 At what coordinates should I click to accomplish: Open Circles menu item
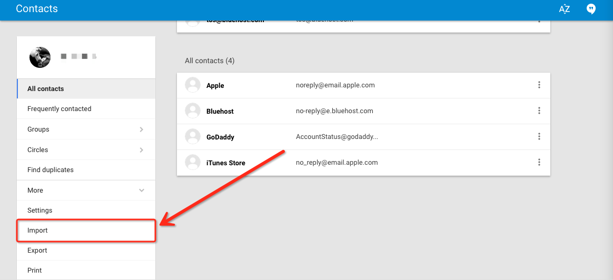pyautogui.click(x=86, y=150)
